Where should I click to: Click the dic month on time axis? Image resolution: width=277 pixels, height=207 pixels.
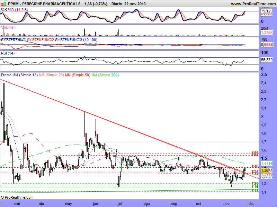pos(251,204)
